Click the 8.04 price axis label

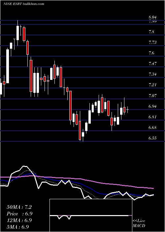click(152, 17)
